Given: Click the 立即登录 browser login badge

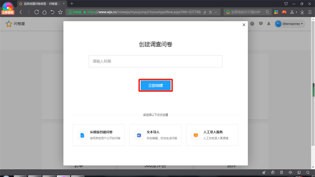Looking at the screenshot, I should tap(7, 13).
